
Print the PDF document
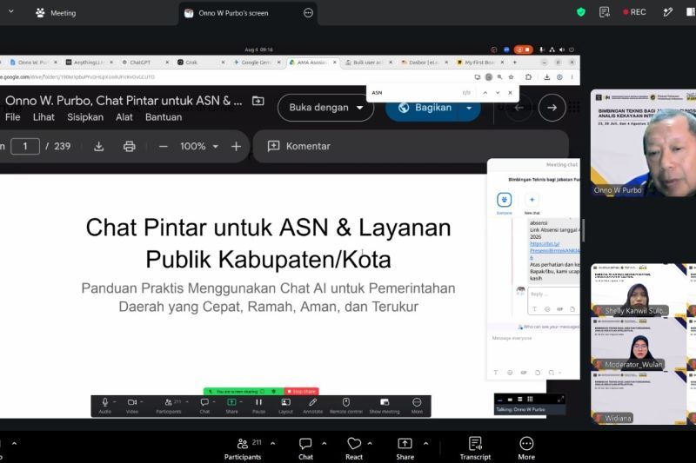[129, 146]
